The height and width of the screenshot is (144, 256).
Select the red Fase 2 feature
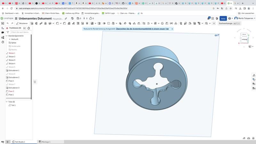(x=11, y=91)
